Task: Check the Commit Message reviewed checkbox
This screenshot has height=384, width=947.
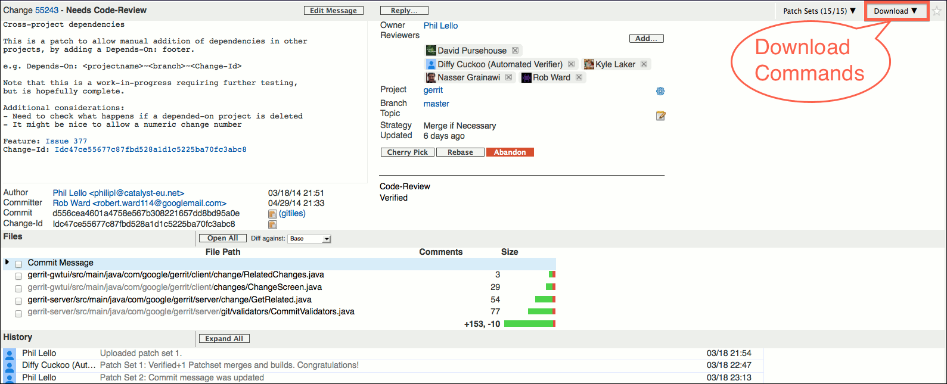Action: pos(18,264)
